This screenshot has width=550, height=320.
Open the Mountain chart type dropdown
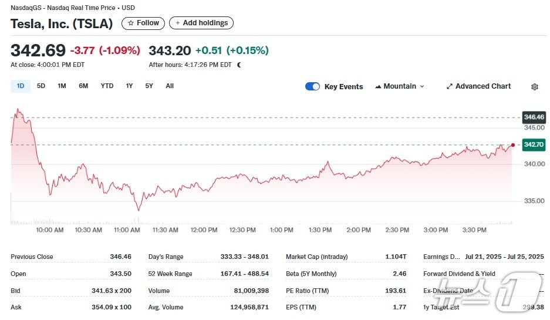[399, 86]
